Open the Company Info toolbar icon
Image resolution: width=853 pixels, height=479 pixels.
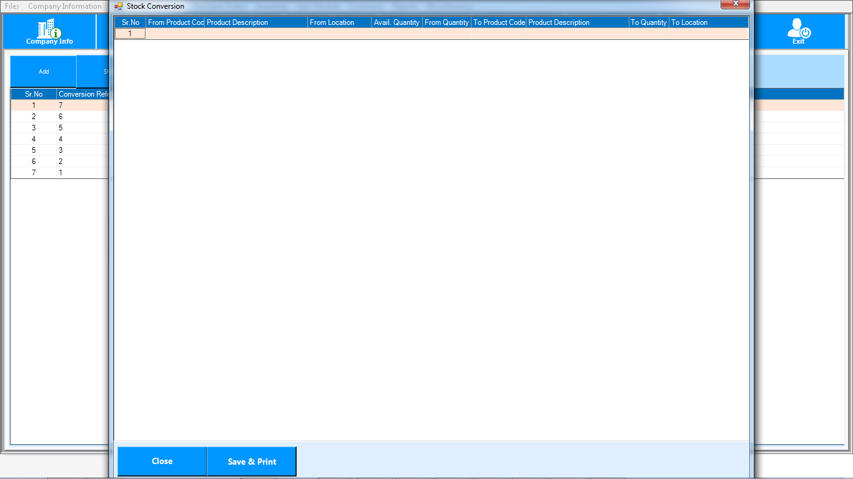click(49, 31)
